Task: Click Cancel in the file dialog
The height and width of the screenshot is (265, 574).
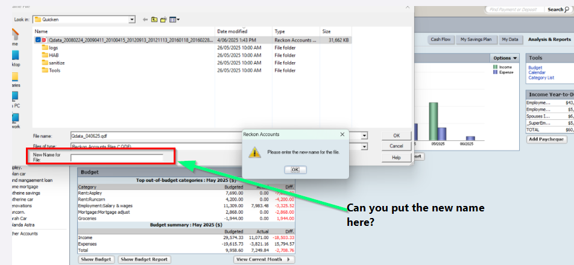Action: coord(397,146)
